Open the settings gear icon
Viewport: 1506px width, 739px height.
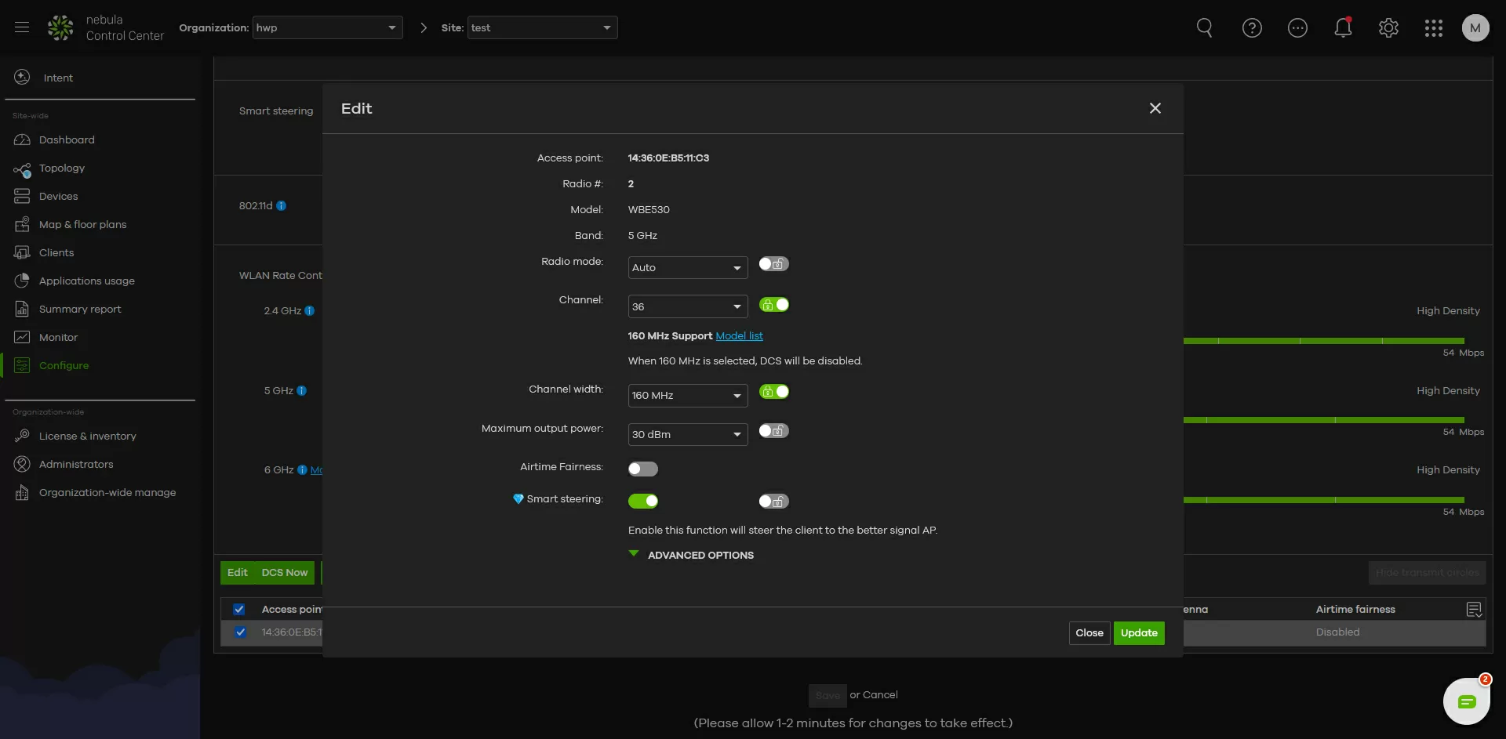click(x=1388, y=28)
